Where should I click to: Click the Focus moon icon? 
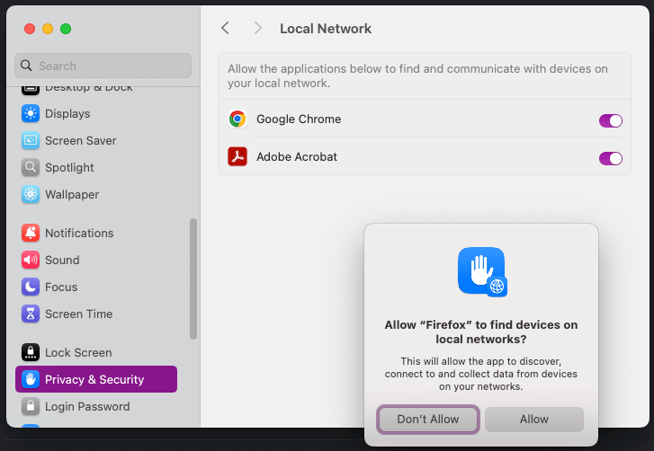point(31,287)
